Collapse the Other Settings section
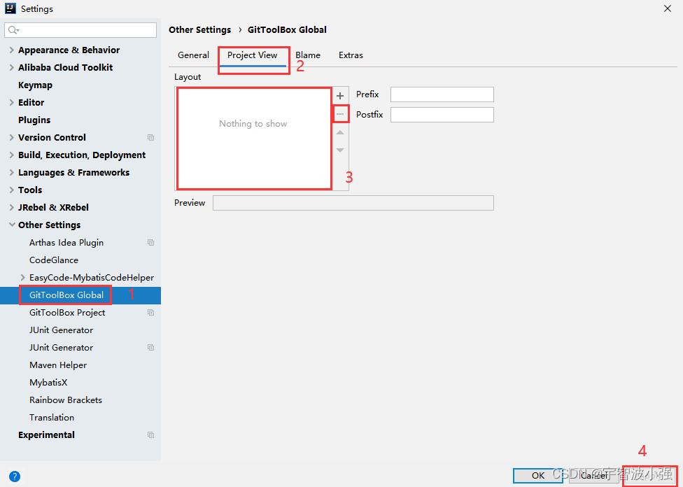 (12, 225)
